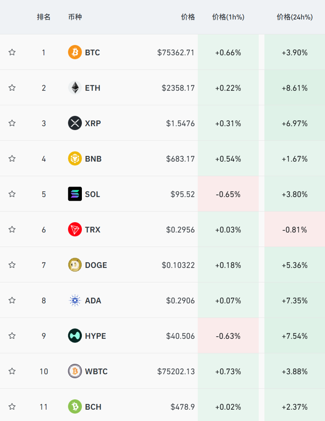
Task: Click the Ethereum ETH logo icon
Action: 75,88
